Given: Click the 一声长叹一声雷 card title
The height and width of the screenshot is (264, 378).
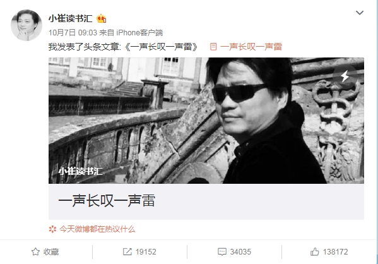Looking at the screenshot, I should click(107, 201).
